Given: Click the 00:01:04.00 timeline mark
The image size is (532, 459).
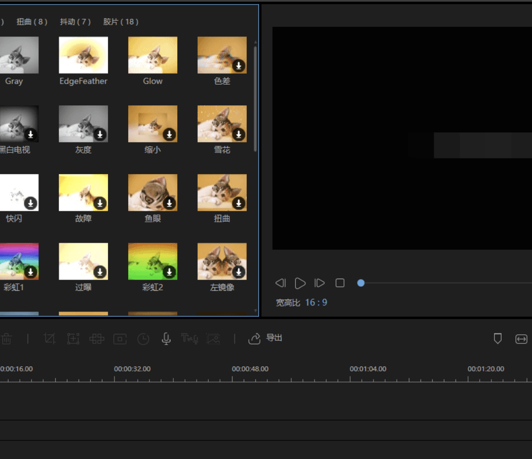Looking at the screenshot, I should (368, 369).
